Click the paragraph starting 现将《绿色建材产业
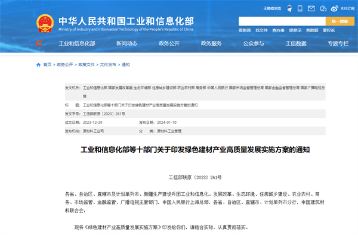Viewport: 358px width, 235px height. 161,227
